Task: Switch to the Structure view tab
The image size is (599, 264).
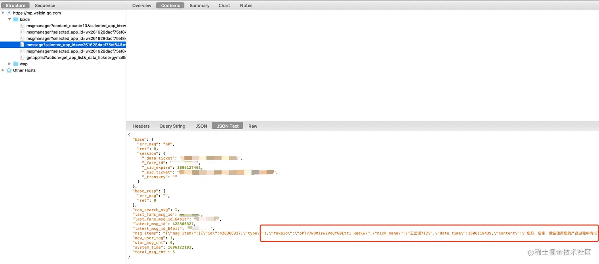Action: 15,6
